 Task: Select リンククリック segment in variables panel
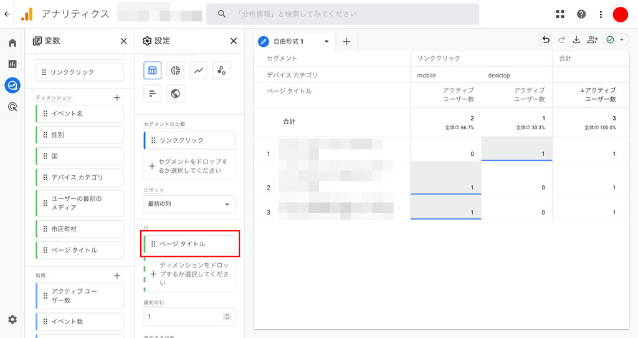(80, 72)
